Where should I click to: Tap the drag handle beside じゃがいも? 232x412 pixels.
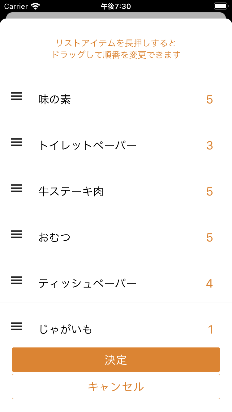(x=17, y=326)
